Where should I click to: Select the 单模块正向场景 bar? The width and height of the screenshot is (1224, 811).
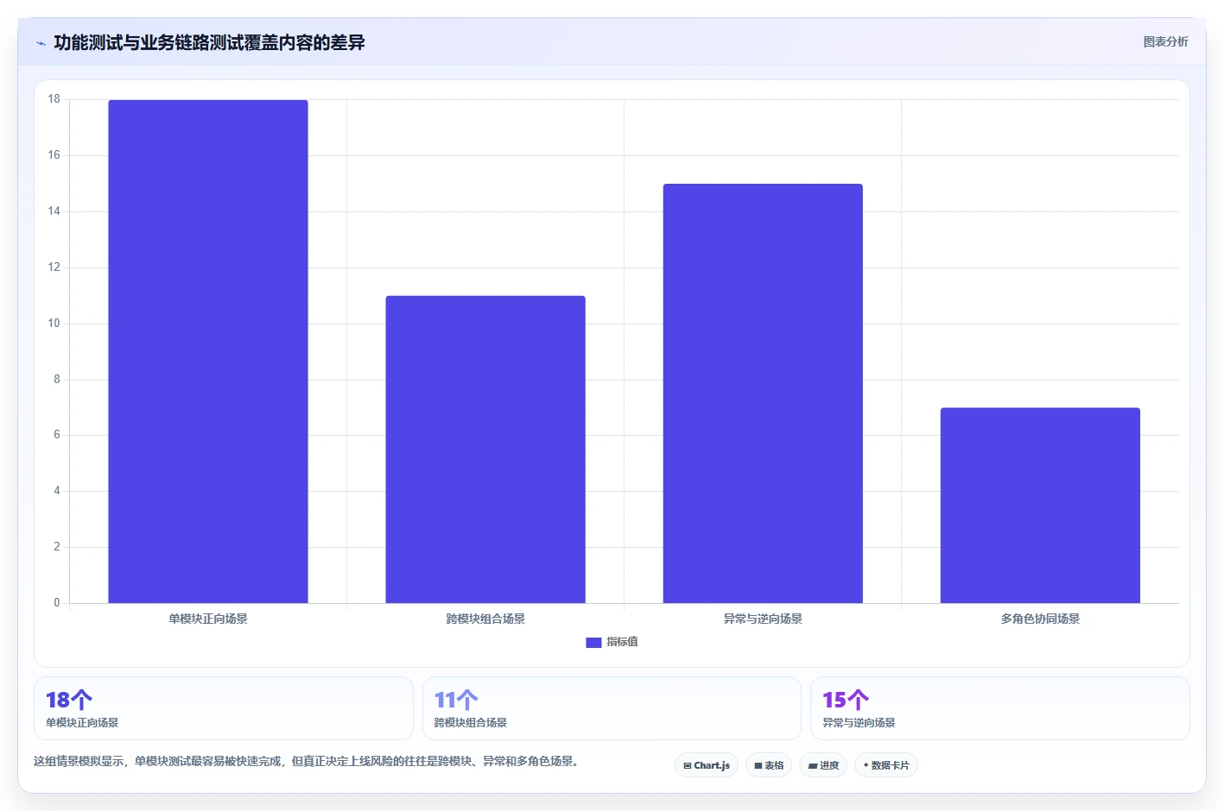[208, 351]
